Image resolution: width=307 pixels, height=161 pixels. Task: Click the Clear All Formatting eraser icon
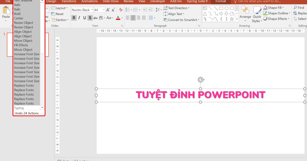(x=121, y=10)
